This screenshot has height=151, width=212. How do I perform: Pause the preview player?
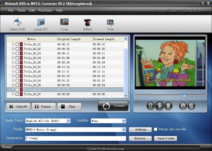coord(150,106)
